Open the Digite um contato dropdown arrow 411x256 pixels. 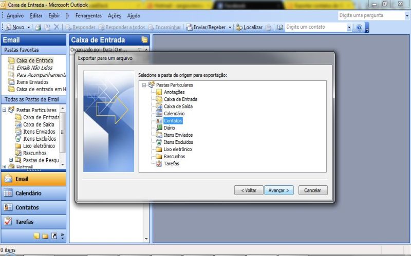click(349, 27)
